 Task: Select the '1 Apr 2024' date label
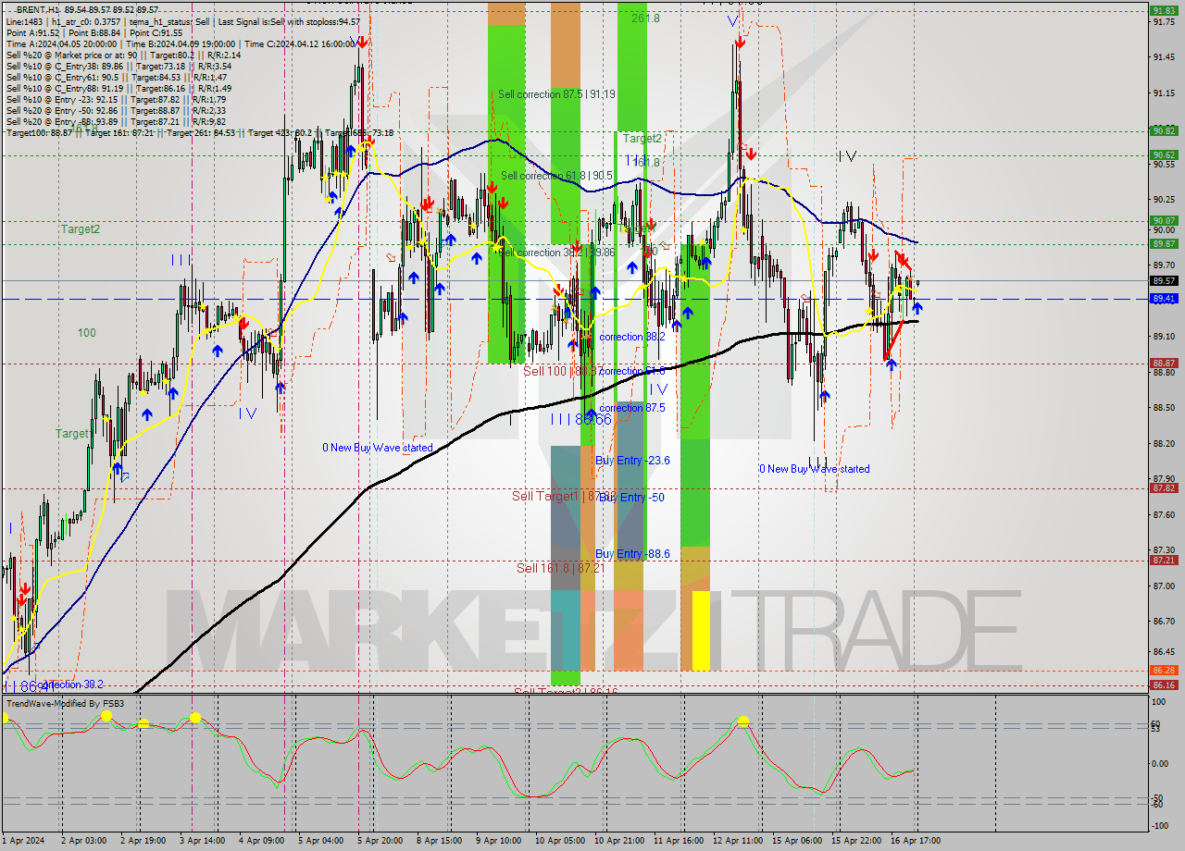pyautogui.click(x=25, y=841)
